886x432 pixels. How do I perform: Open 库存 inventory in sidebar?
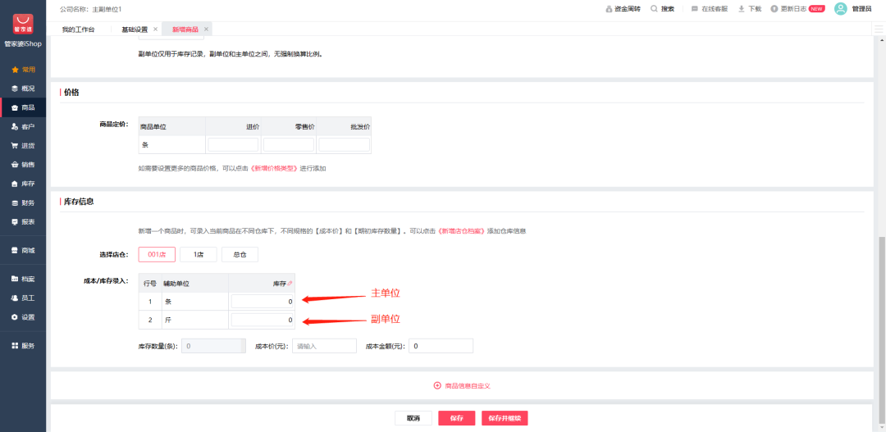[23, 184]
